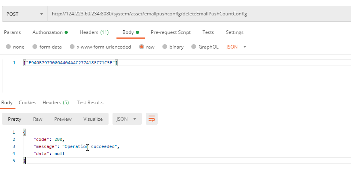Click the Preview response button
The image size is (351, 174).
coord(63,119)
